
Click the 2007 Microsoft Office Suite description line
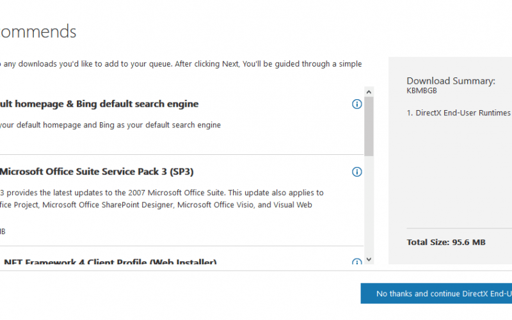pos(162,193)
